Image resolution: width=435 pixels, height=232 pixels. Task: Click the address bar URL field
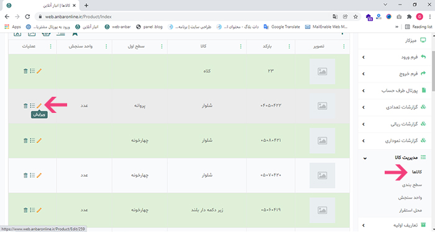tap(183, 17)
